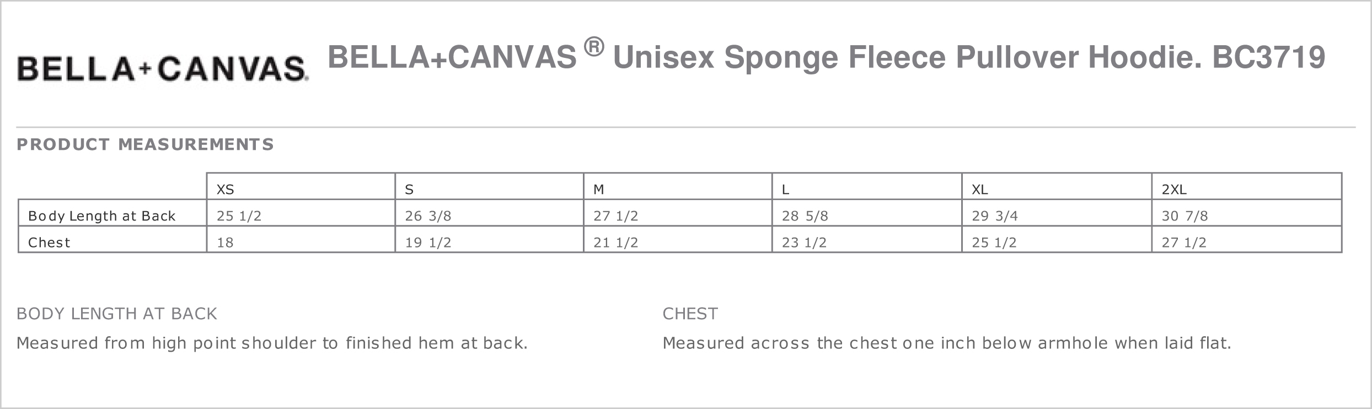Viewport: 1372px width, 409px height.
Task: Click the 28 5/8 body length cell
Action: (x=867, y=213)
